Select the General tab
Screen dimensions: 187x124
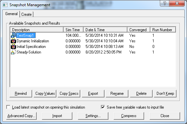(x=11, y=14)
